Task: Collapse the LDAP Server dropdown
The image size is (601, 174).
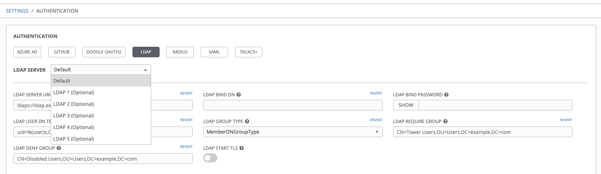Action: pos(101,70)
